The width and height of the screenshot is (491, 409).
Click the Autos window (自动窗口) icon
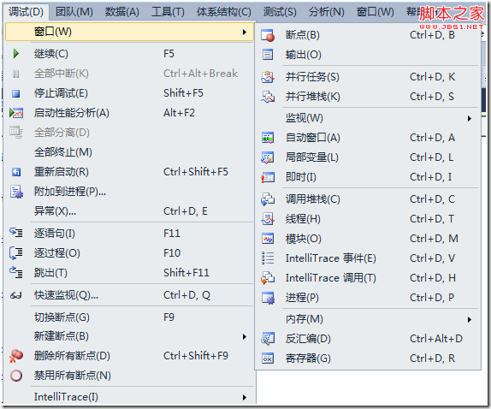268,138
